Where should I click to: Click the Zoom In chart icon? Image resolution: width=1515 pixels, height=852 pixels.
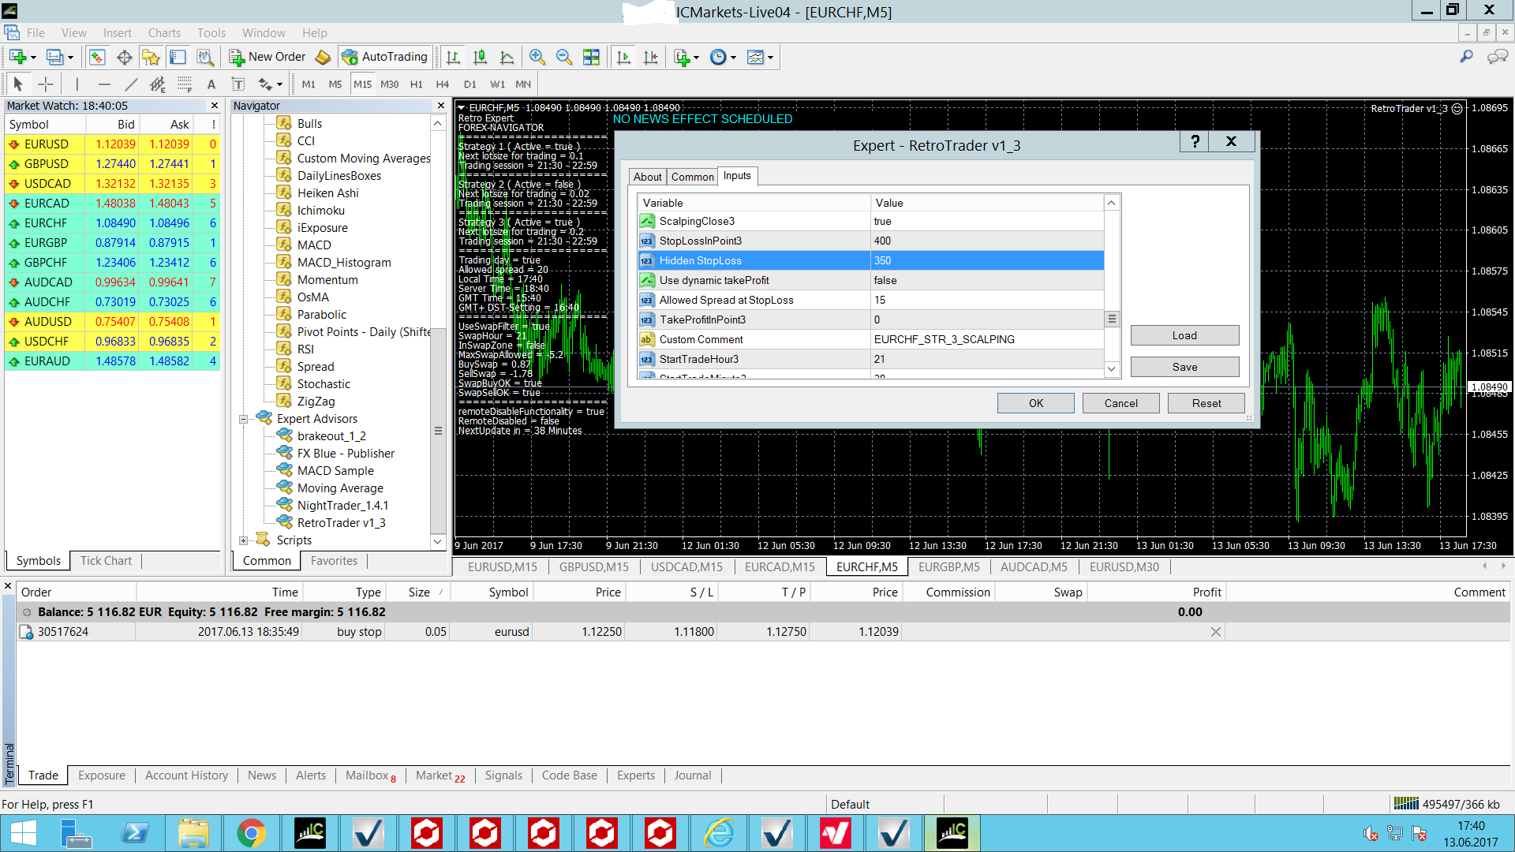click(537, 57)
